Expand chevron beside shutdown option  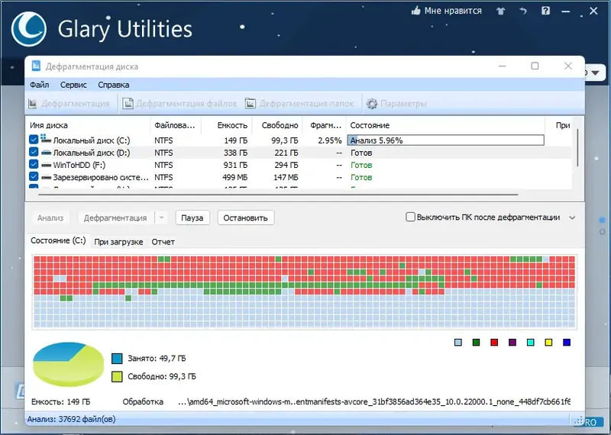click(x=572, y=217)
